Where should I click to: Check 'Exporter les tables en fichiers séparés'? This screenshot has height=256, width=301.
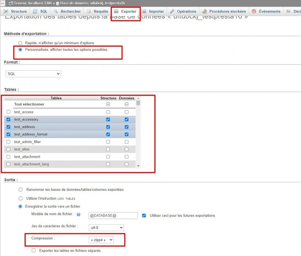(x=33, y=250)
